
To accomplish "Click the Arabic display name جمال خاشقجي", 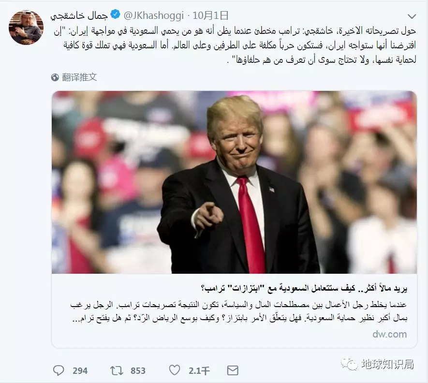I will (x=79, y=15).
